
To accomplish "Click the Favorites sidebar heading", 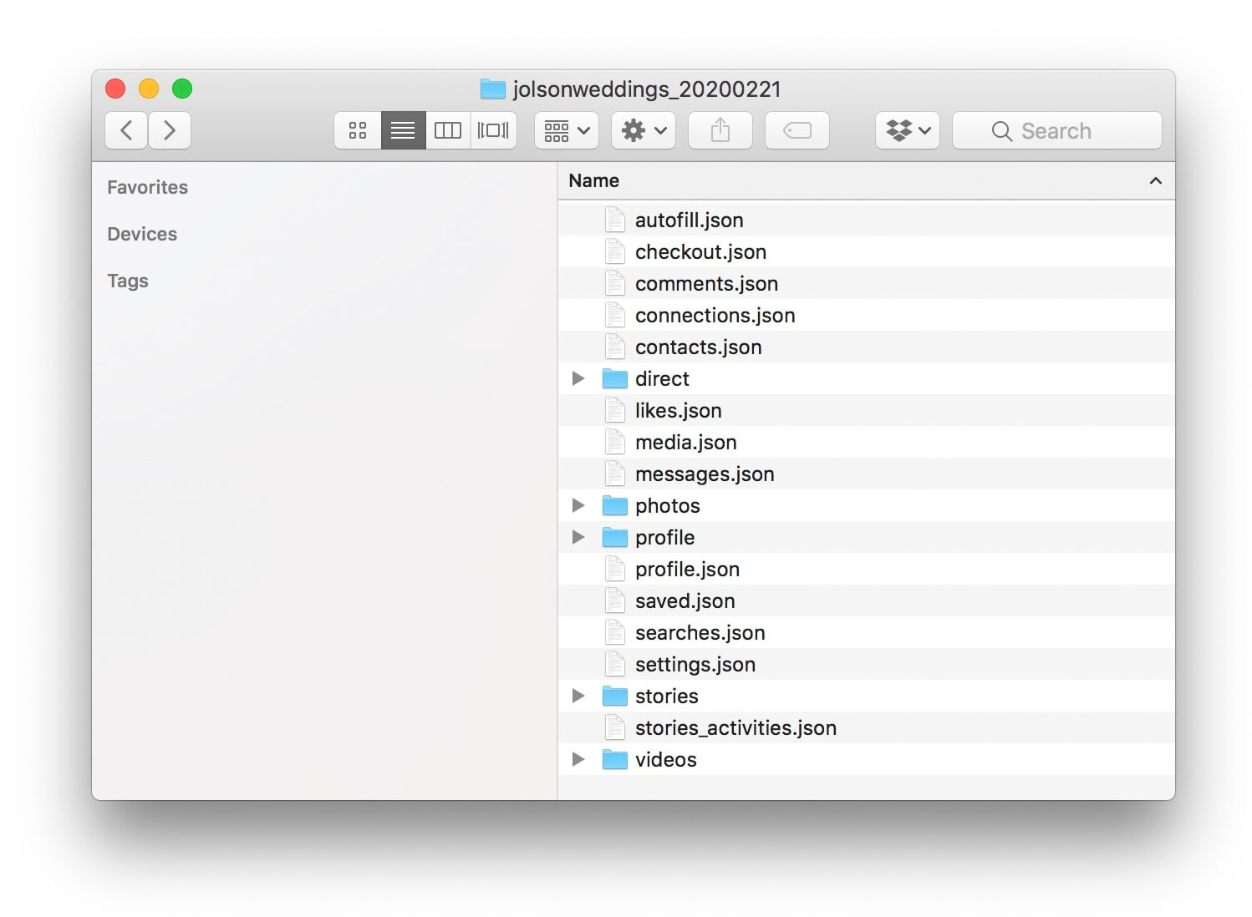I will 148,187.
